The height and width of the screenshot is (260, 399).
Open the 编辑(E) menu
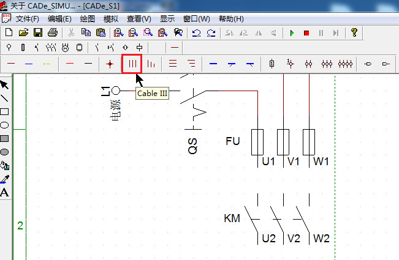(x=59, y=19)
